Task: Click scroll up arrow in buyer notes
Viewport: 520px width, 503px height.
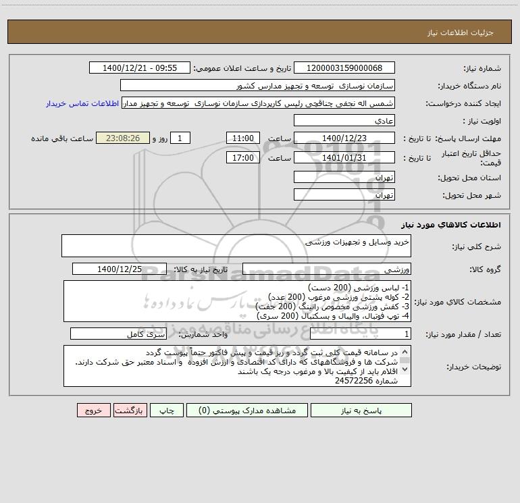Action: [405, 352]
